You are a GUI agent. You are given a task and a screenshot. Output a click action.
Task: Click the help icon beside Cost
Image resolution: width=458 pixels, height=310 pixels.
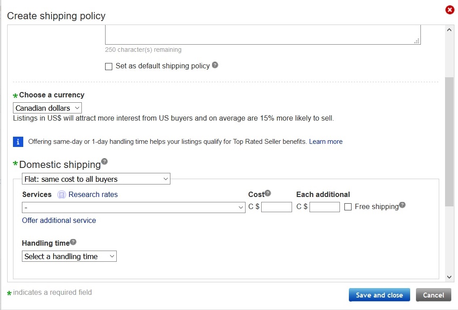click(268, 193)
